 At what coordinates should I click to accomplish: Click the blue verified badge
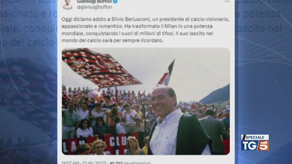(115, 2)
